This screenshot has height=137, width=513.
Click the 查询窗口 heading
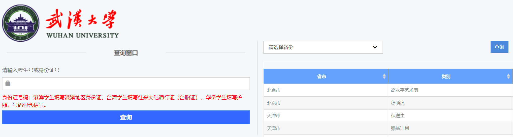126,53
